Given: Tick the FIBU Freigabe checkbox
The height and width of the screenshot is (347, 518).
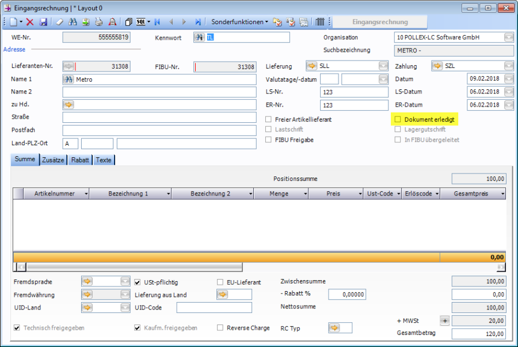Looking at the screenshot, I should pos(269,139).
